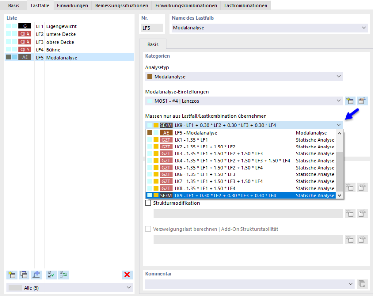Click the AE badge of LF5 in list
This screenshot has width=373, height=296.
pyautogui.click(x=25, y=57)
